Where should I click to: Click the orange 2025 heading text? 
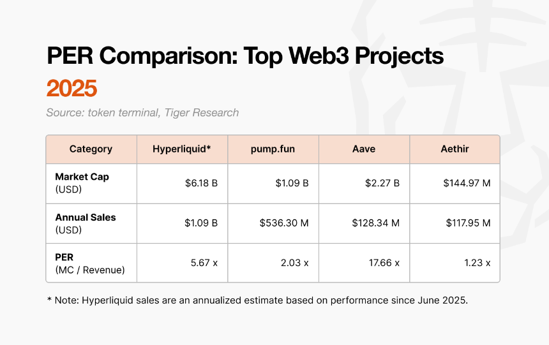[x=71, y=88]
